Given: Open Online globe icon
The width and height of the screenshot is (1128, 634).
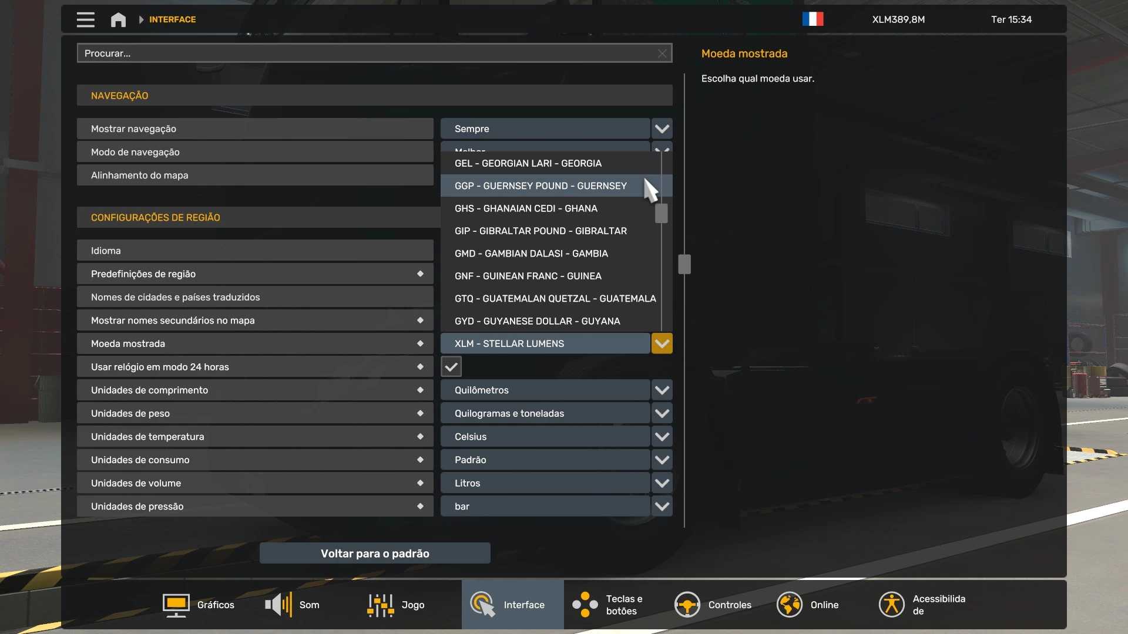Looking at the screenshot, I should coord(789,605).
